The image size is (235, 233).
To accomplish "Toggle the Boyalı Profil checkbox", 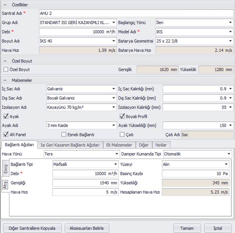I will 123,116.
